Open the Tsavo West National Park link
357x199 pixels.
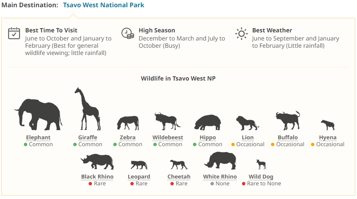pyautogui.click(x=104, y=5)
